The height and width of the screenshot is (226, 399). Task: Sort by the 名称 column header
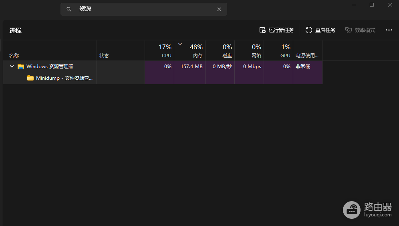[x=50, y=50]
